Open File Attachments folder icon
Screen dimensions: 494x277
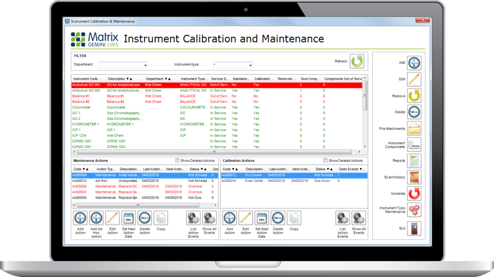[x=414, y=128]
